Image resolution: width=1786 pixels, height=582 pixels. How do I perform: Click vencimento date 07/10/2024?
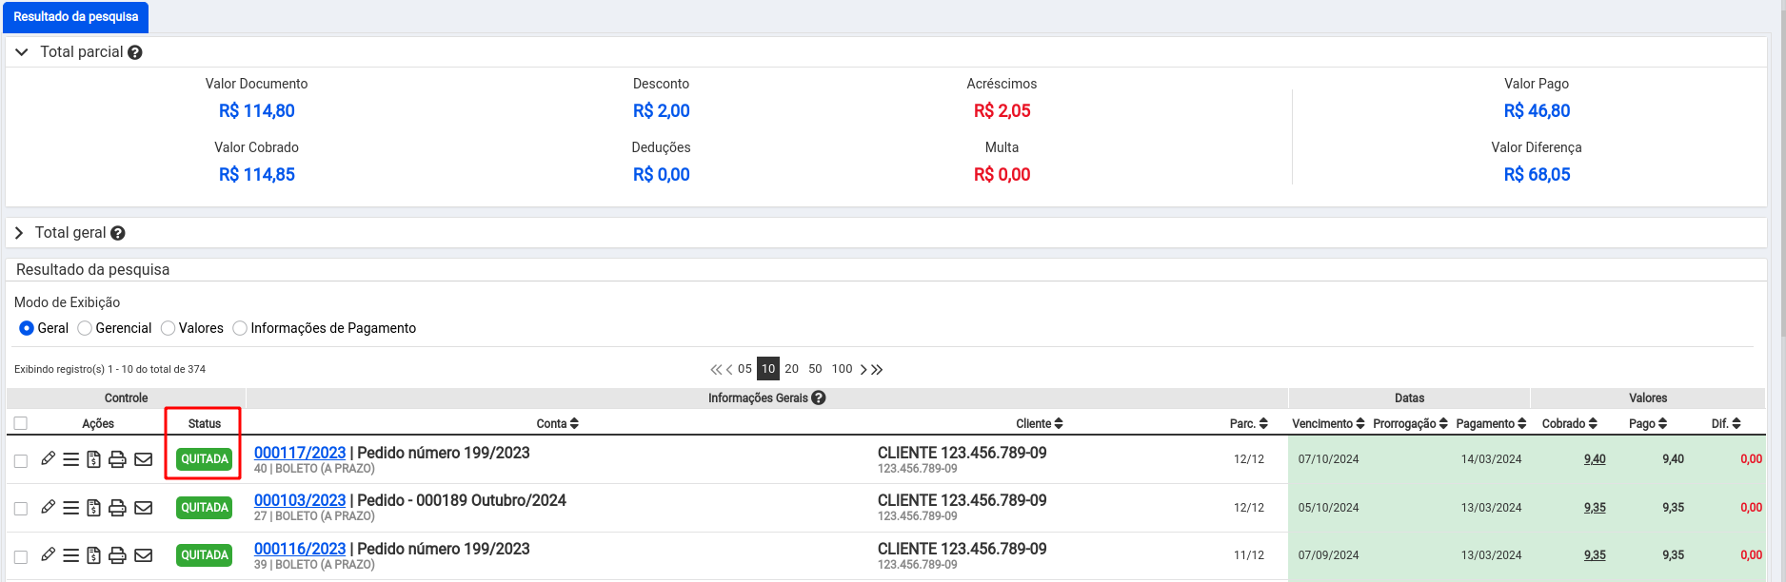tap(1328, 459)
